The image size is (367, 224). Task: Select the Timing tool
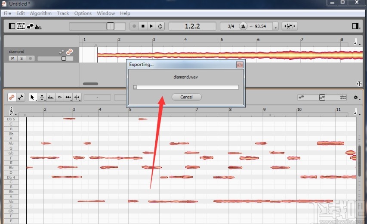click(68, 97)
